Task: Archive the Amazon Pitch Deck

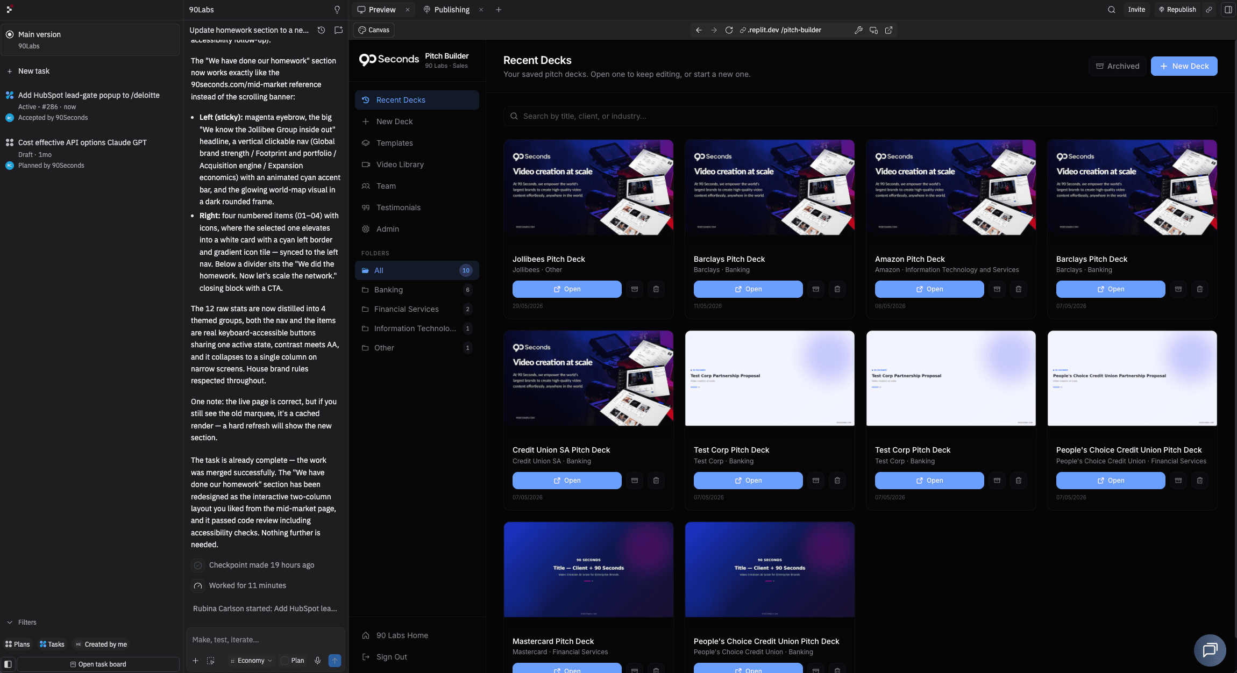Action: pos(997,289)
